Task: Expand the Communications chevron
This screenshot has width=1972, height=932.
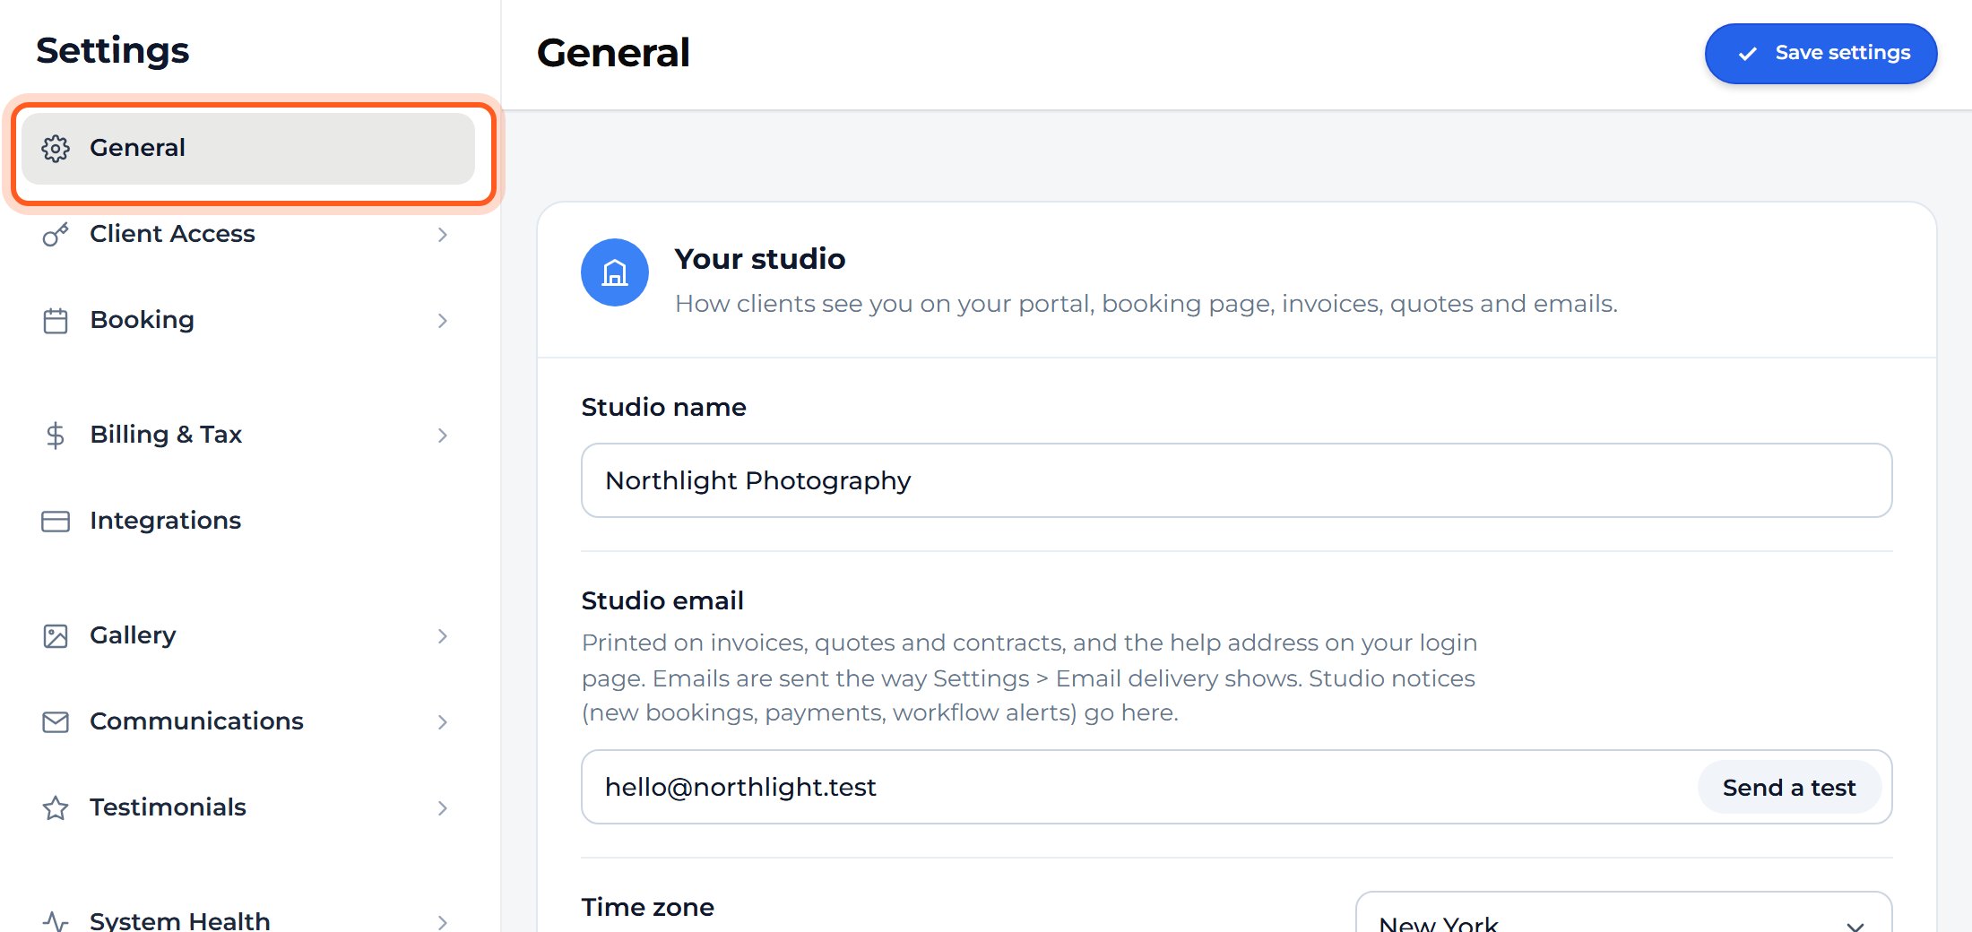Action: [x=442, y=722]
